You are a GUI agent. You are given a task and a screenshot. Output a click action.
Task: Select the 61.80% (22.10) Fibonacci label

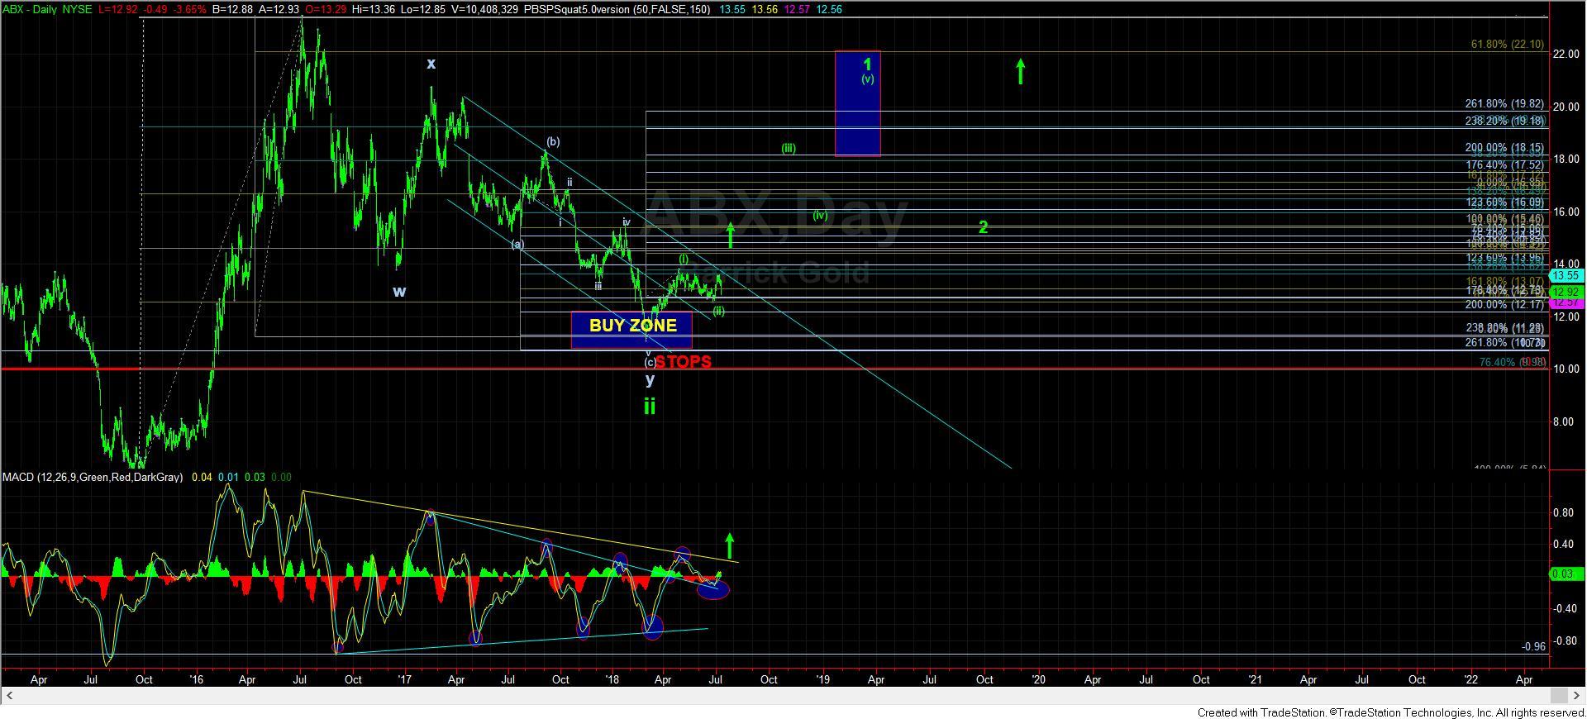point(1507,45)
